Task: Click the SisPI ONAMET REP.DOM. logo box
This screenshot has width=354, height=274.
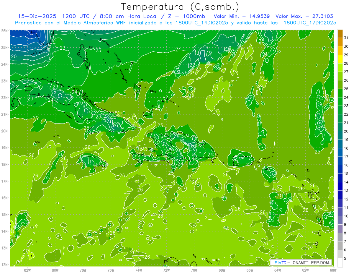Action: (301, 262)
